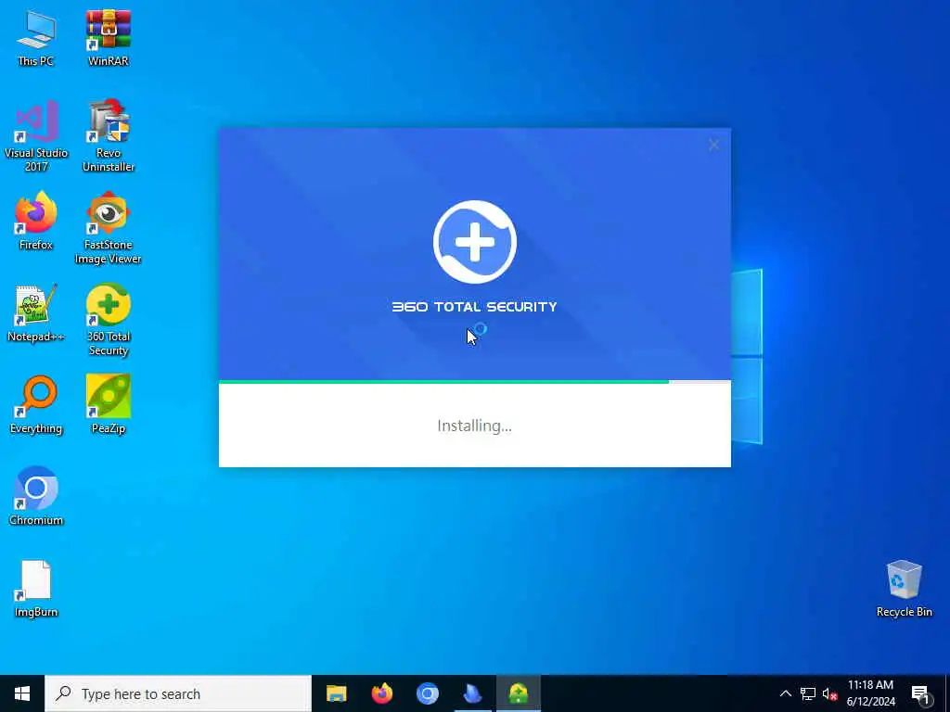Open 360 Total Security desktop shortcut

click(x=109, y=320)
